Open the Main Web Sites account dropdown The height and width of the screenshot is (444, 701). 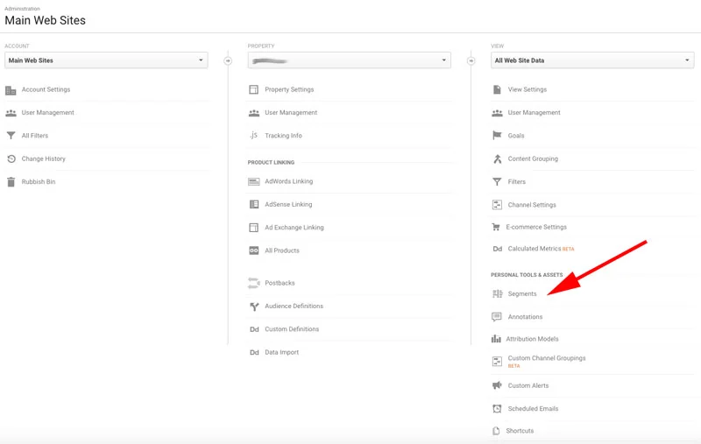pos(106,60)
